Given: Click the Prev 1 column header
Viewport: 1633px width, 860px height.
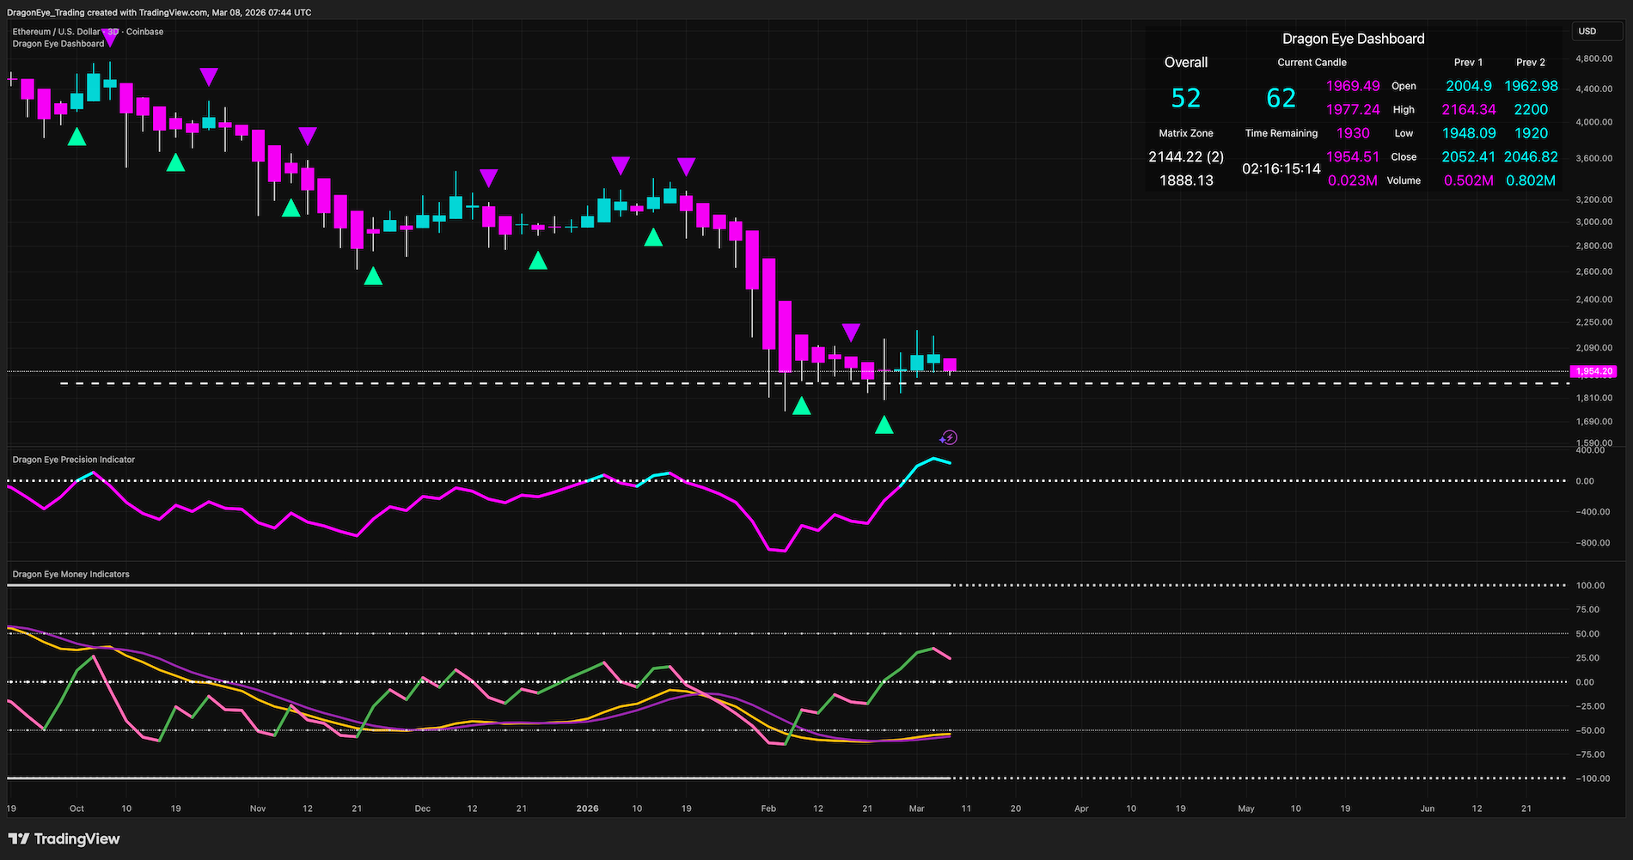Looking at the screenshot, I should click(x=1468, y=62).
